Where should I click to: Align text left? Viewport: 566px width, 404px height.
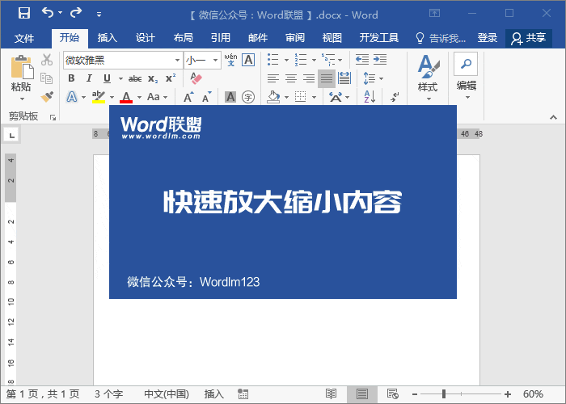273,78
